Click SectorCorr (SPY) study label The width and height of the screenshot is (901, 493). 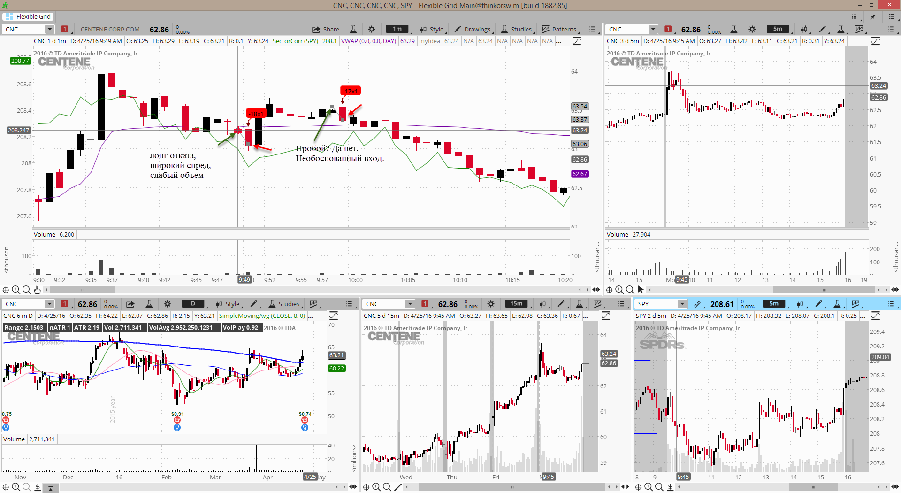pos(295,41)
